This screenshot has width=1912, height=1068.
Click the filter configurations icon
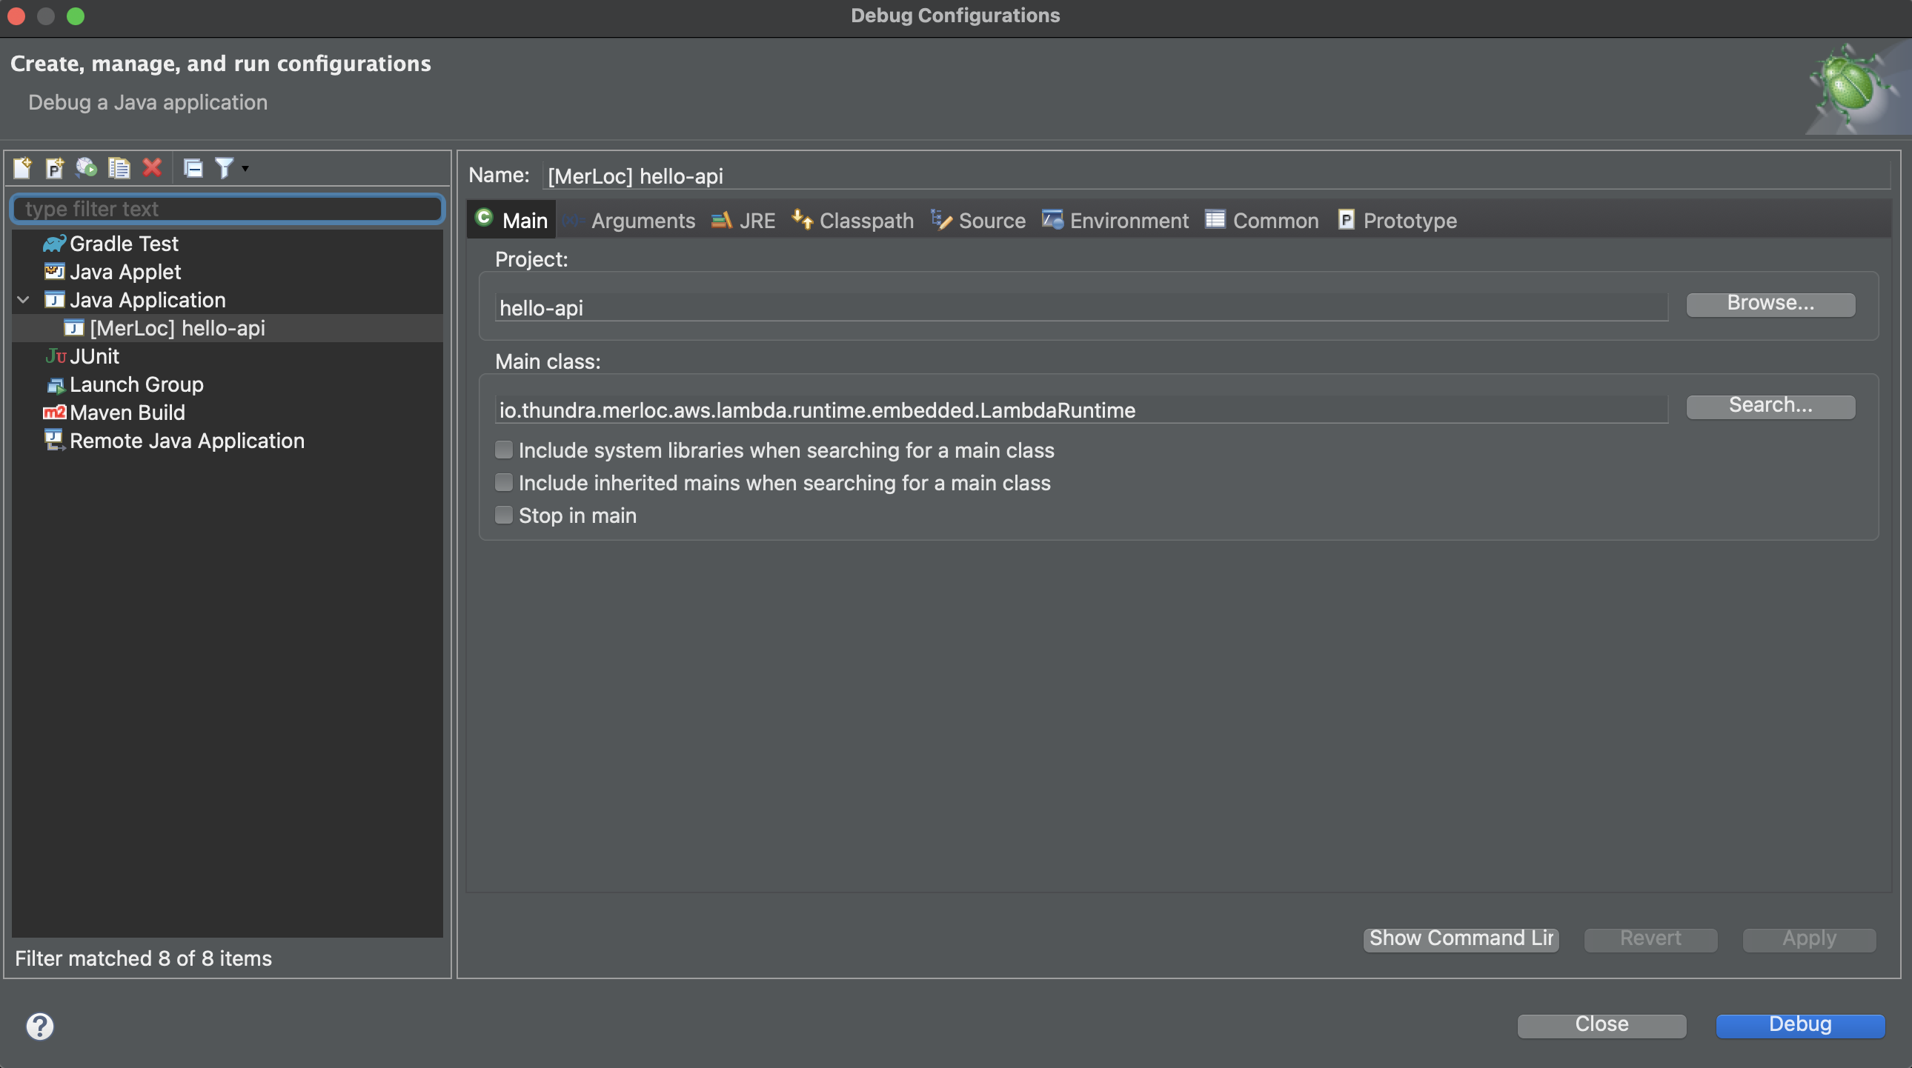coord(223,165)
